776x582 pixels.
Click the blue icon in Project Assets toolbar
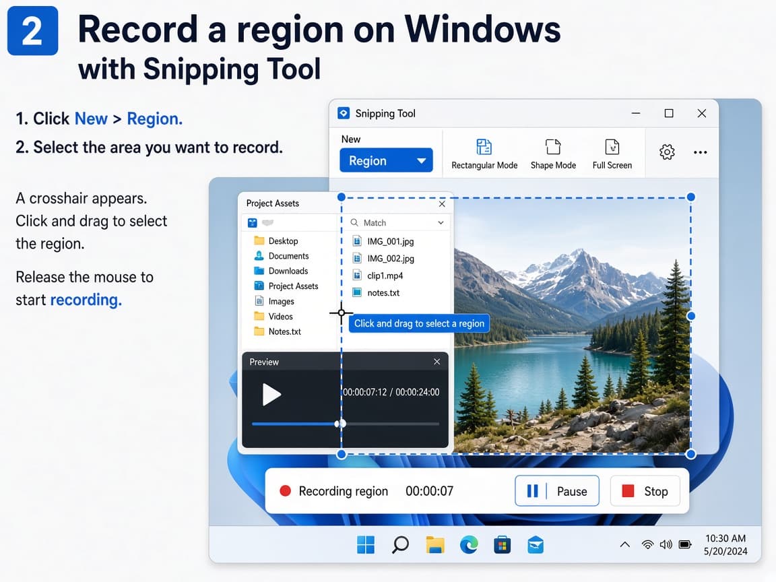253,223
